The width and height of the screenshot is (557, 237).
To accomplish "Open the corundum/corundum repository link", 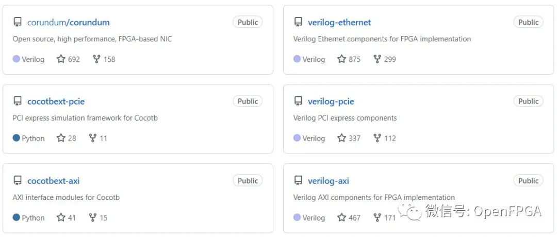I will pos(68,22).
